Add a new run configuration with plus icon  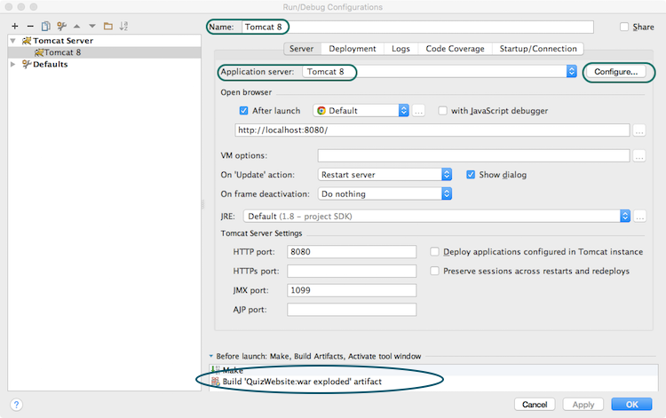[x=15, y=27]
